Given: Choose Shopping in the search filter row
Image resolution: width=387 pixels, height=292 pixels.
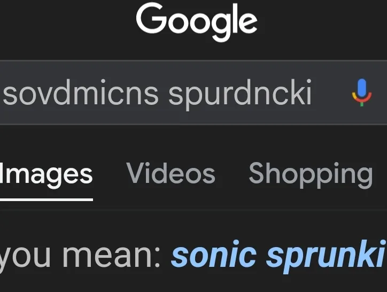Looking at the screenshot, I should click(311, 175).
